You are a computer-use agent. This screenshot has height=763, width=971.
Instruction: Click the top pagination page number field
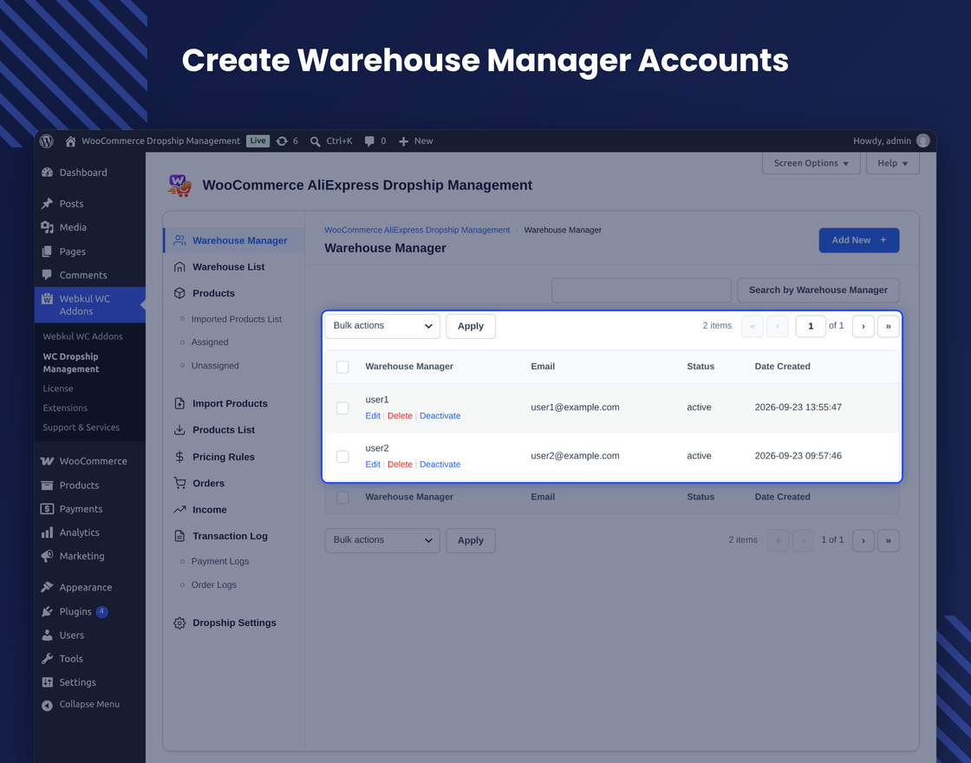tap(810, 326)
